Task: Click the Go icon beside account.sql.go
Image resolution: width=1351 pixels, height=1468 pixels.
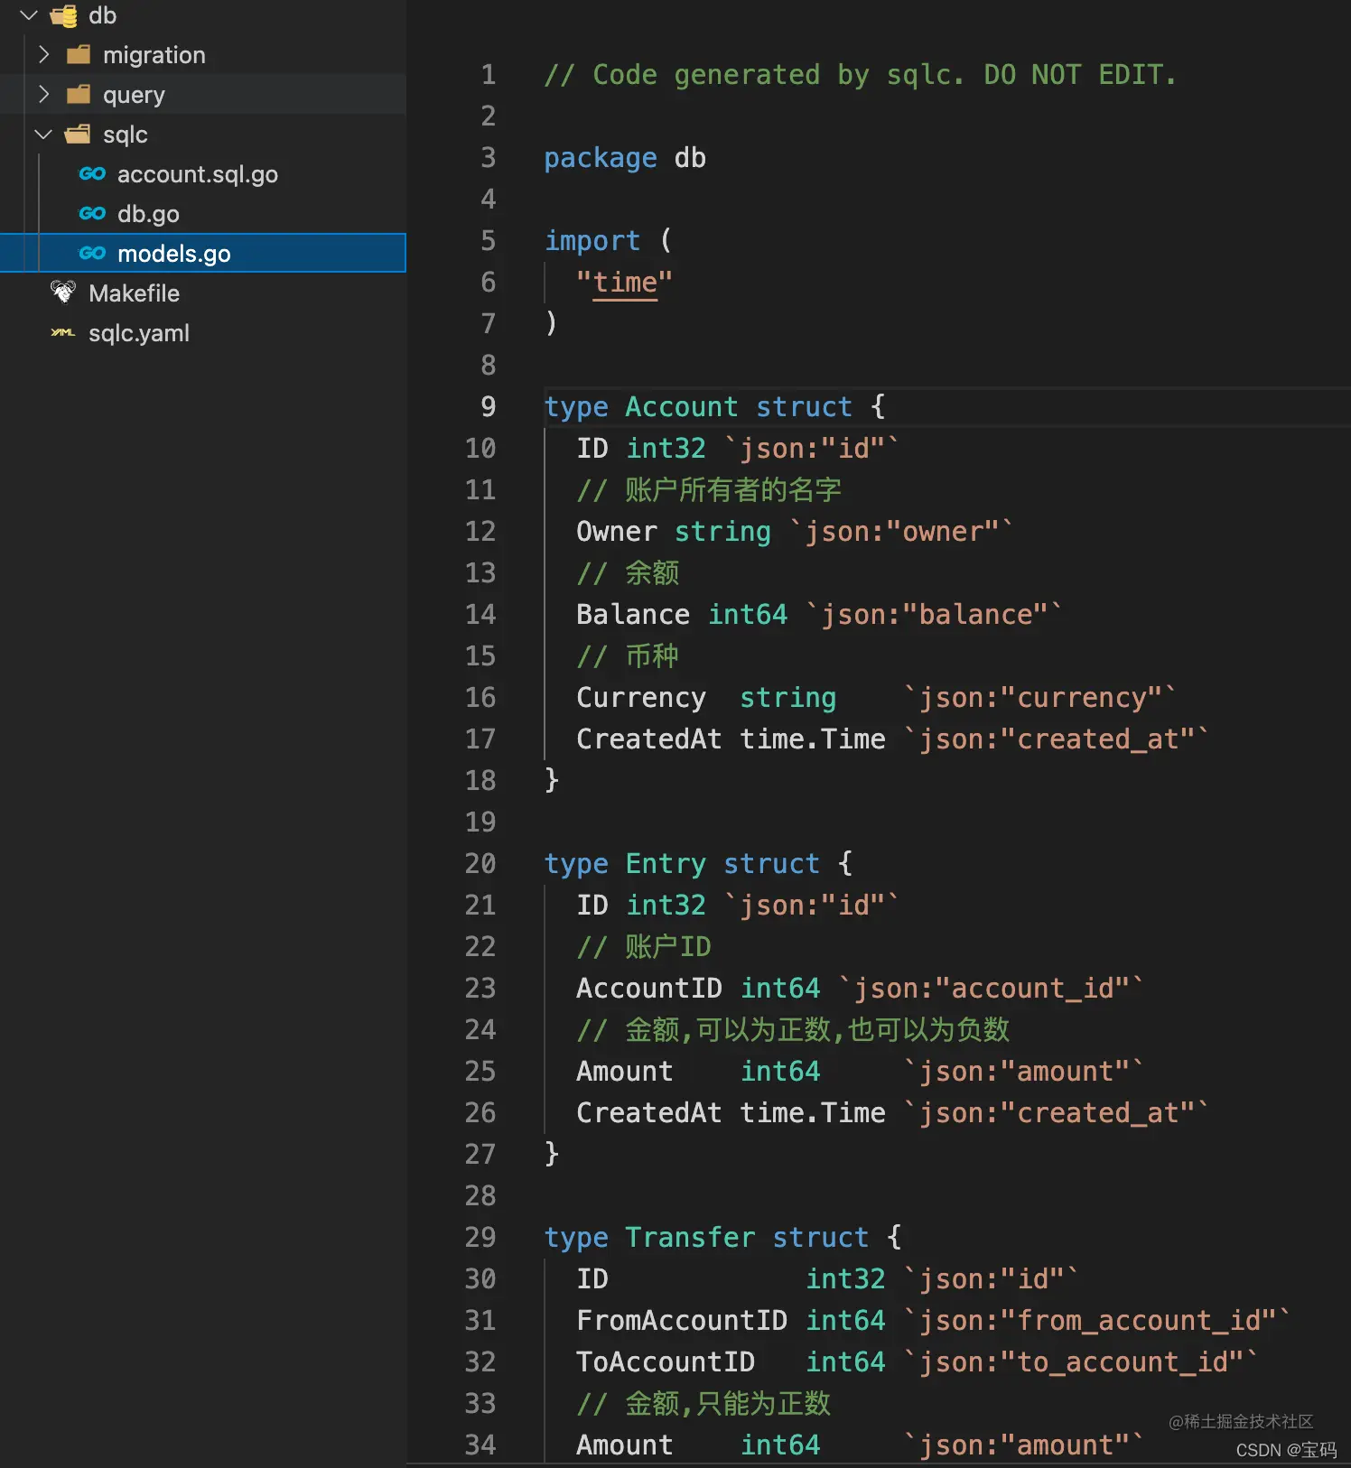Action: [x=92, y=174]
